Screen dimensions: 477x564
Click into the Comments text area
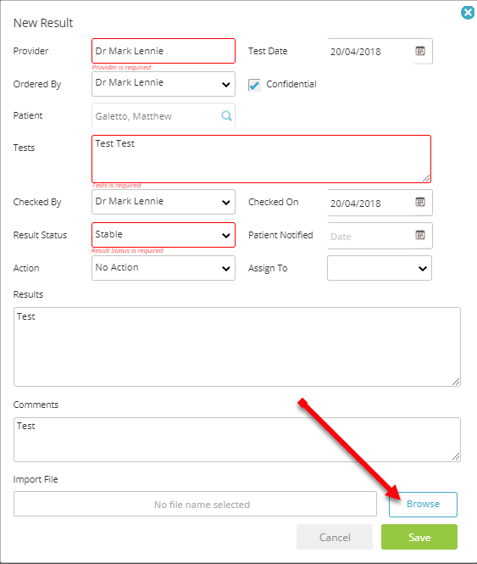coord(237,439)
